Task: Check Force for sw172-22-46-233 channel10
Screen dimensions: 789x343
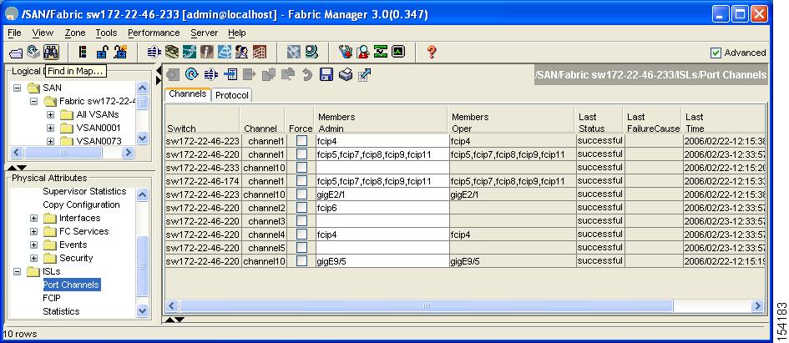Action: point(301,168)
